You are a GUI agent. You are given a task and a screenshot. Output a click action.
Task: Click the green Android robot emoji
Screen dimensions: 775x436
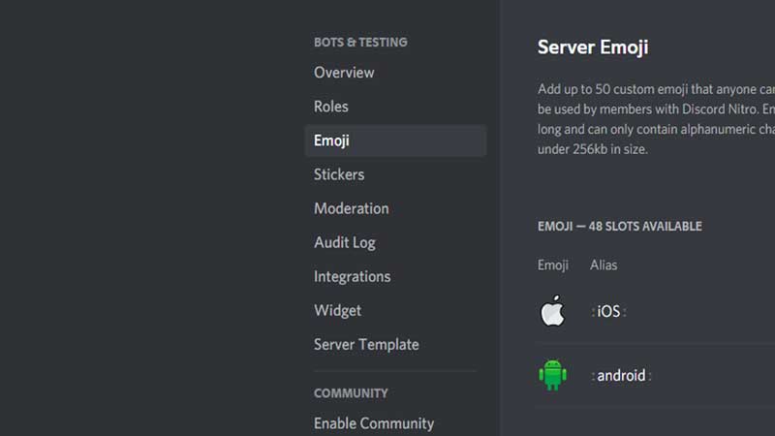pos(552,375)
